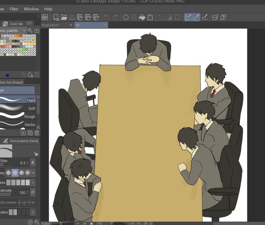
Task: Import color set material icon
Action: (x=37, y=30)
